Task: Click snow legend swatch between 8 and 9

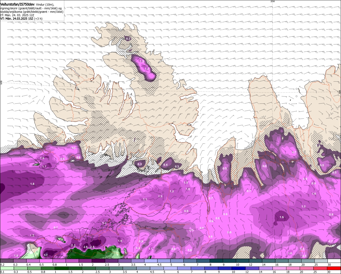Action: tap(216, 261)
